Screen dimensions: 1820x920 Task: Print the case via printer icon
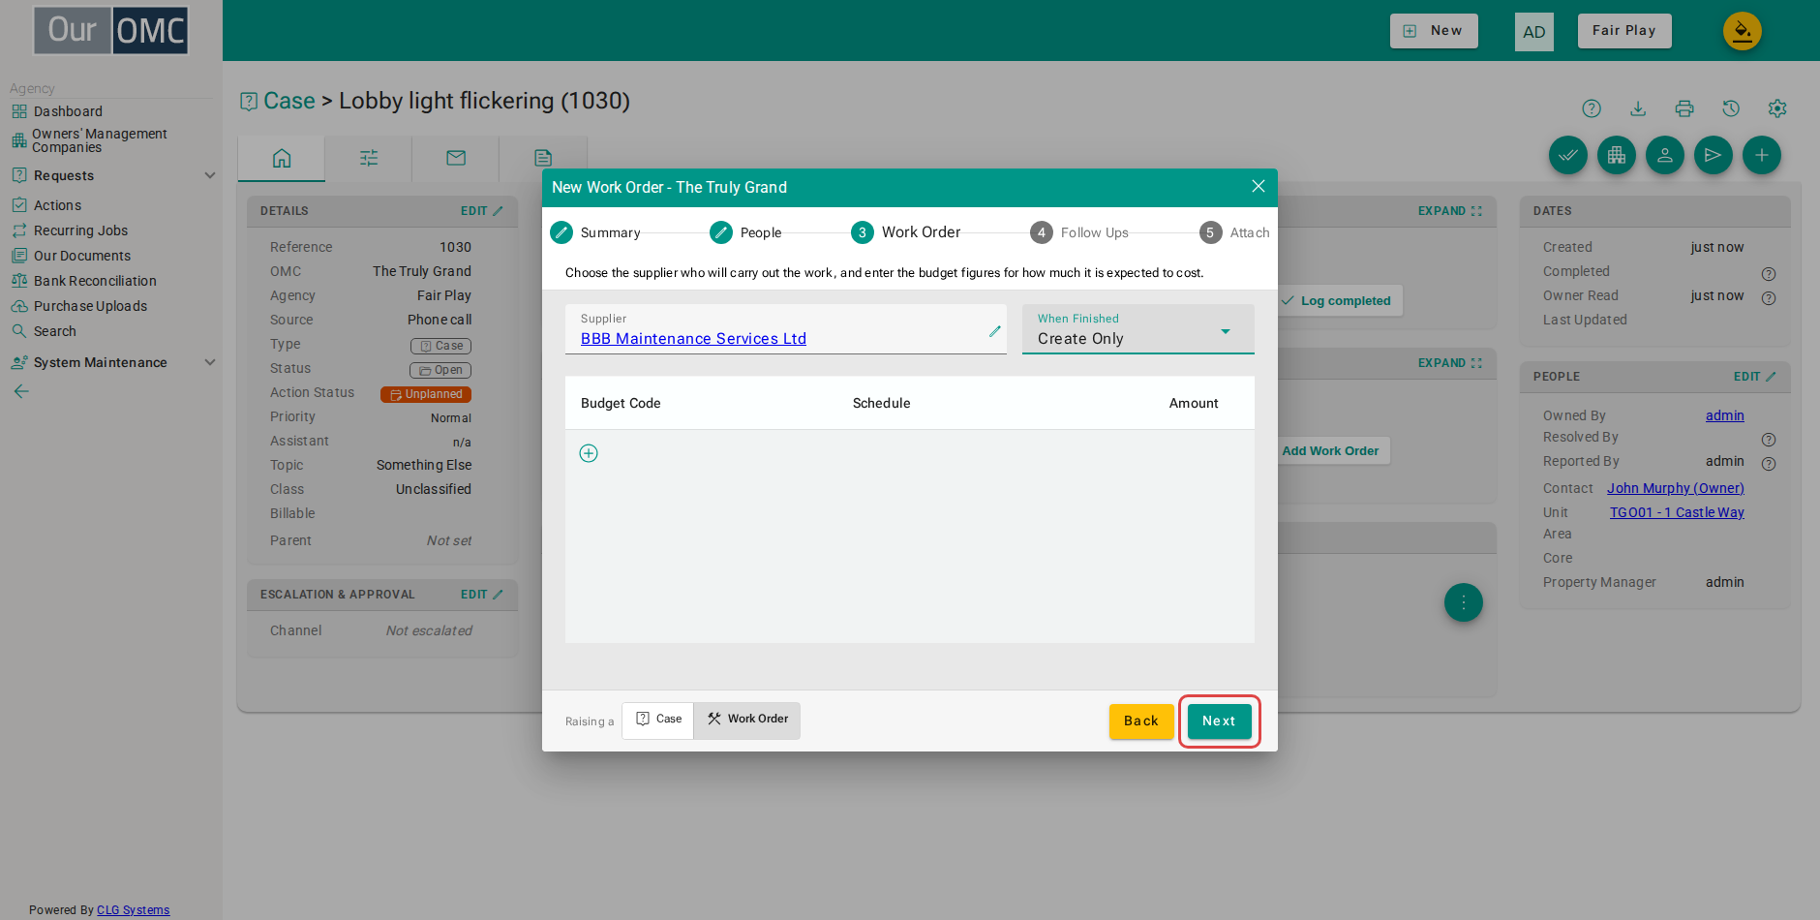[x=1684, y=108]
